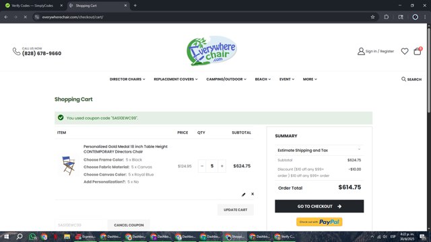Screen dimensions: 431x242
Task: Open the Everywhere Chair logo homepage
Action: pos(211,51)
